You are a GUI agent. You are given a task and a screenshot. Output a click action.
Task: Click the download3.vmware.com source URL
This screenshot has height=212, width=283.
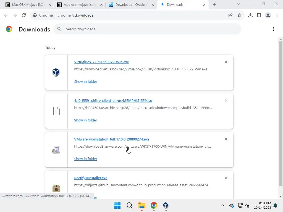pos(142,146)
